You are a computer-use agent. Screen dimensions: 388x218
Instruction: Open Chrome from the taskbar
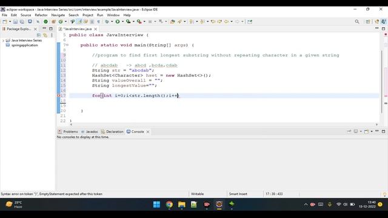click(169, 205)
